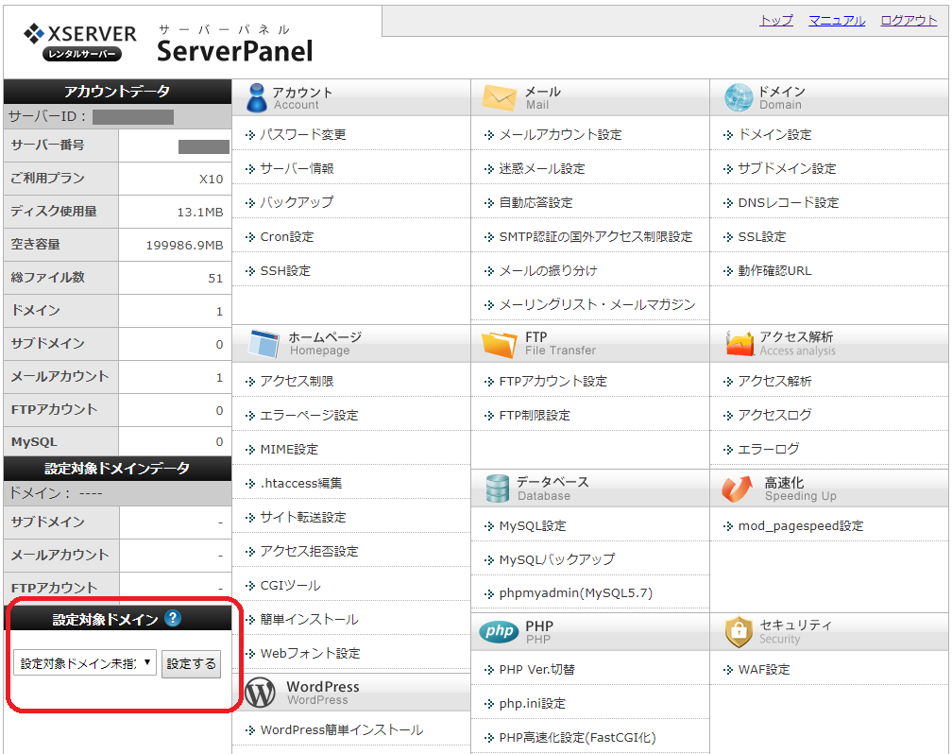Click the WordPress logo icon
Image resolution: width=952 pixels, height=754 pixels.
pos(261,693)
